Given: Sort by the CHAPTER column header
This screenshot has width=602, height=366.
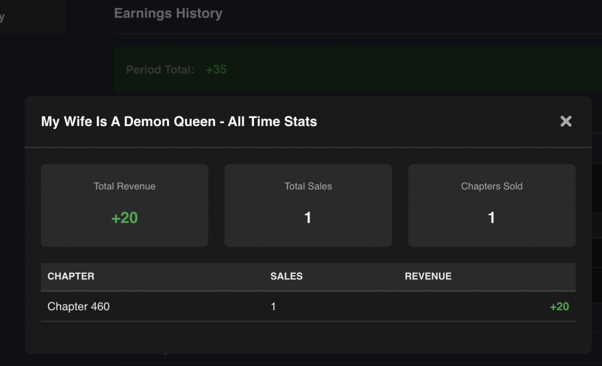Looking at the screenshot, I should [x=71, y=276].
